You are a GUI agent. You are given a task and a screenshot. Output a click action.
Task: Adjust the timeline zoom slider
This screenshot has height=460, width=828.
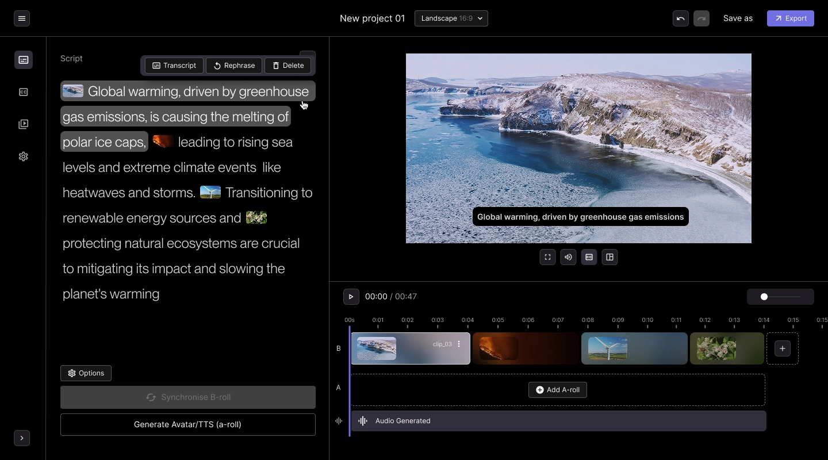click(x=764, y=297)
